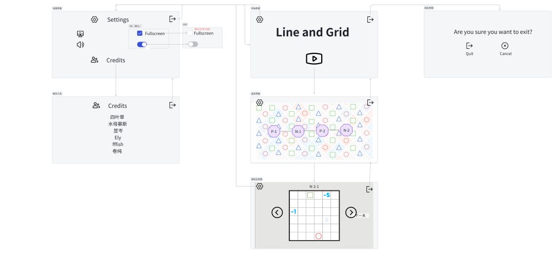Select the N-2 level node
555x256 pixels.
click(346, 131)
